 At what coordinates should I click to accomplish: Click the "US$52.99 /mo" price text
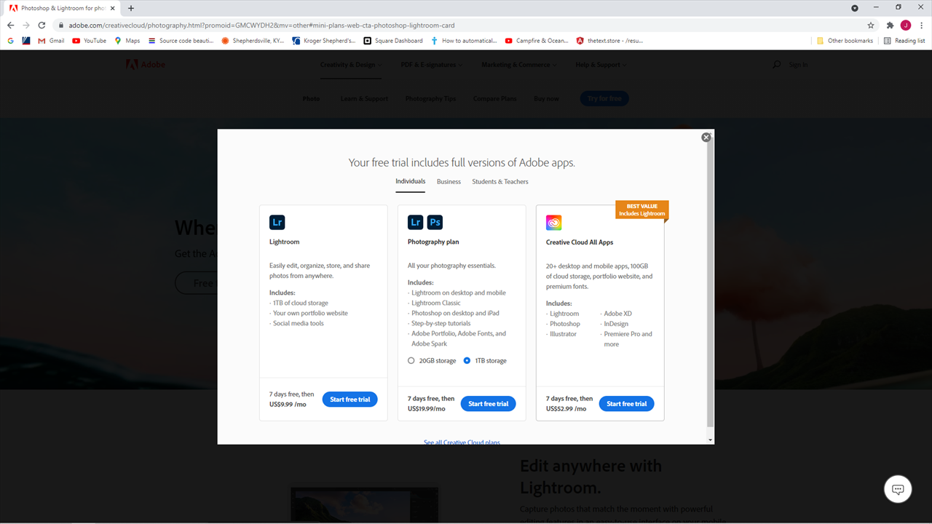(566, 408)
